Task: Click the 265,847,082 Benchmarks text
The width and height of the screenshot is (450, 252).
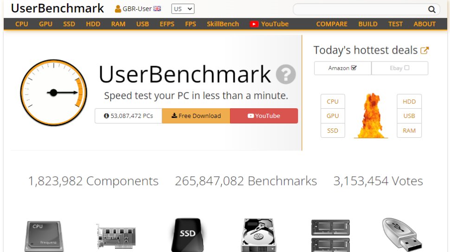Action: click(246, 181)
